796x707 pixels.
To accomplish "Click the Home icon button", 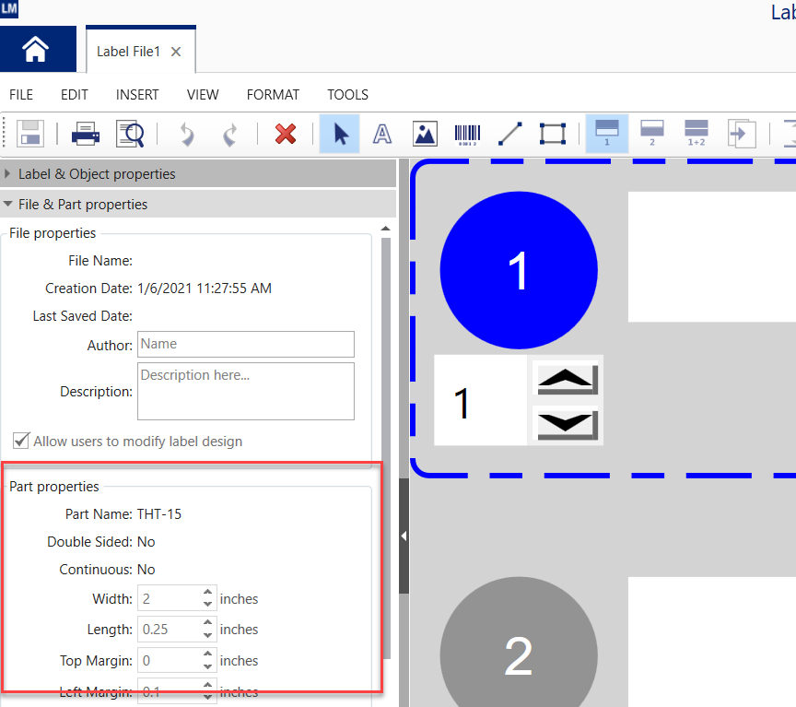I will click(37, 49).
